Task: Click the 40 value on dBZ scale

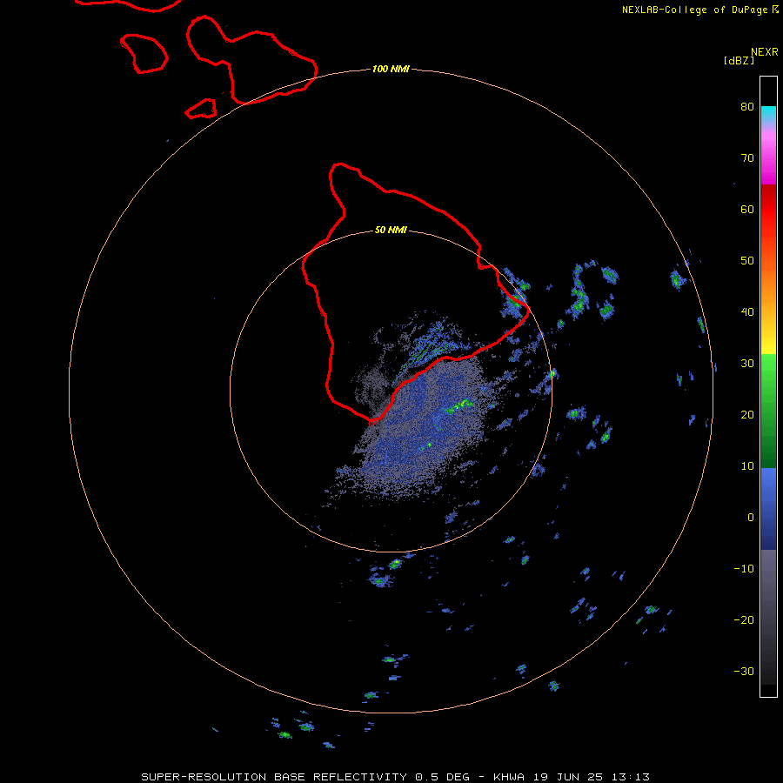Action: click(747, 312)
